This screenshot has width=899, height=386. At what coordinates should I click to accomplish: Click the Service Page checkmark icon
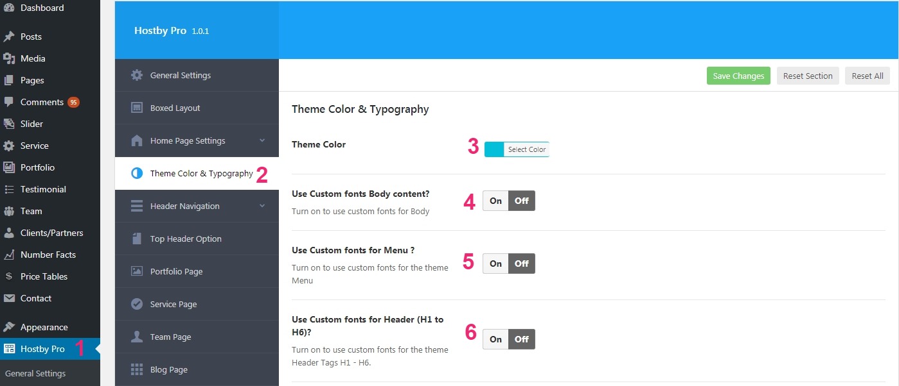[x=137, y=304]
